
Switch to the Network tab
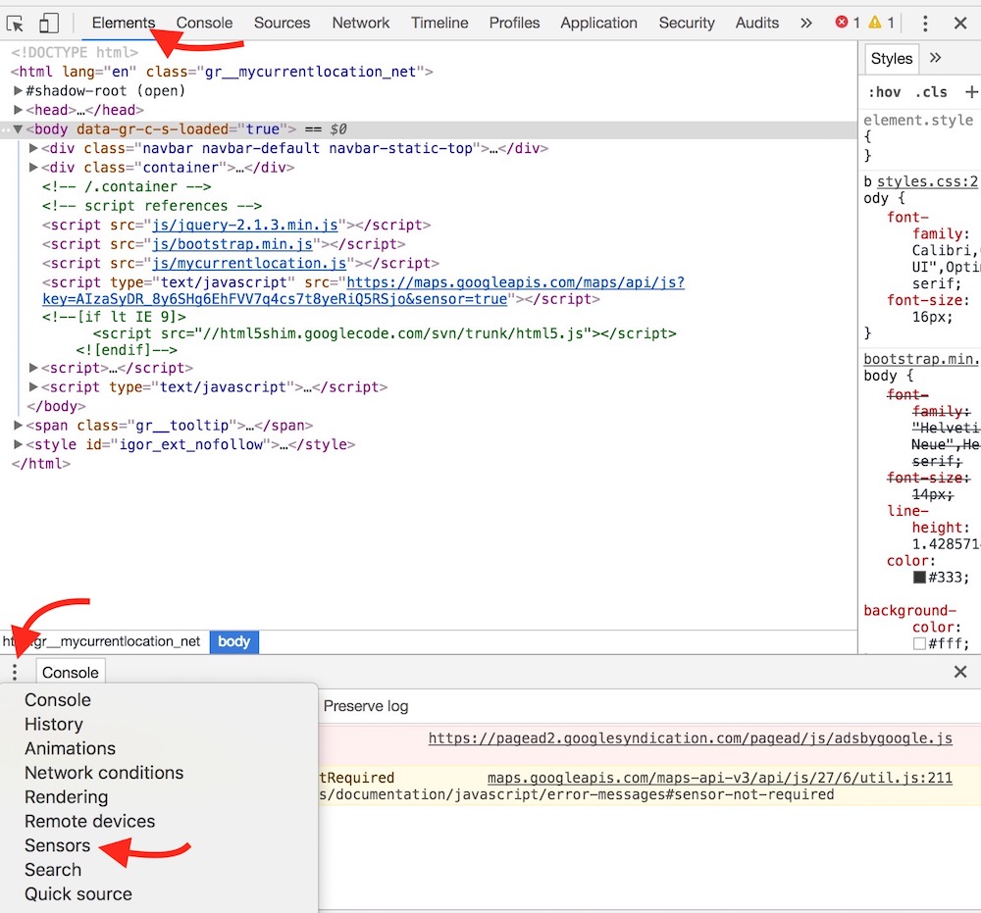360,23
